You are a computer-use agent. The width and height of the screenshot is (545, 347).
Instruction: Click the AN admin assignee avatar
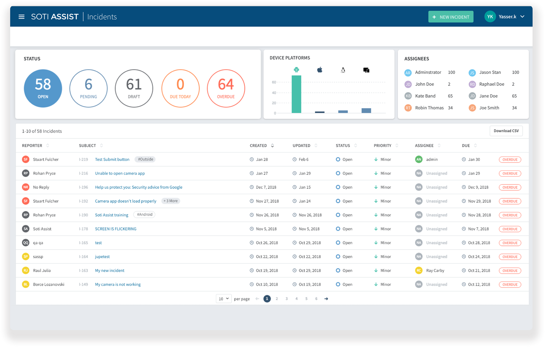click(419, 159)
